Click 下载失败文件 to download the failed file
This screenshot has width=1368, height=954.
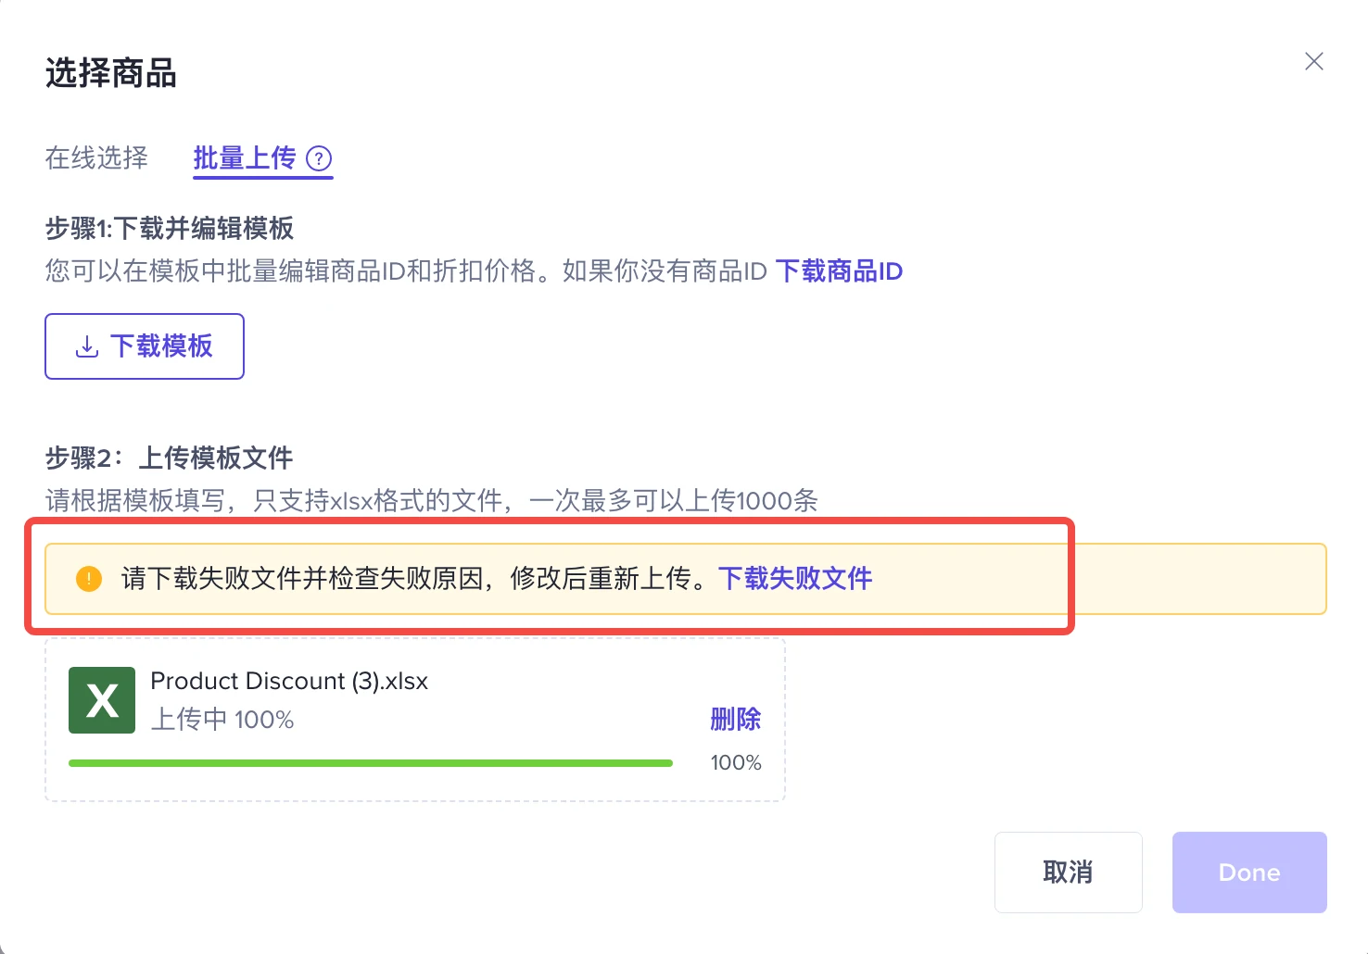pos(795,578)
